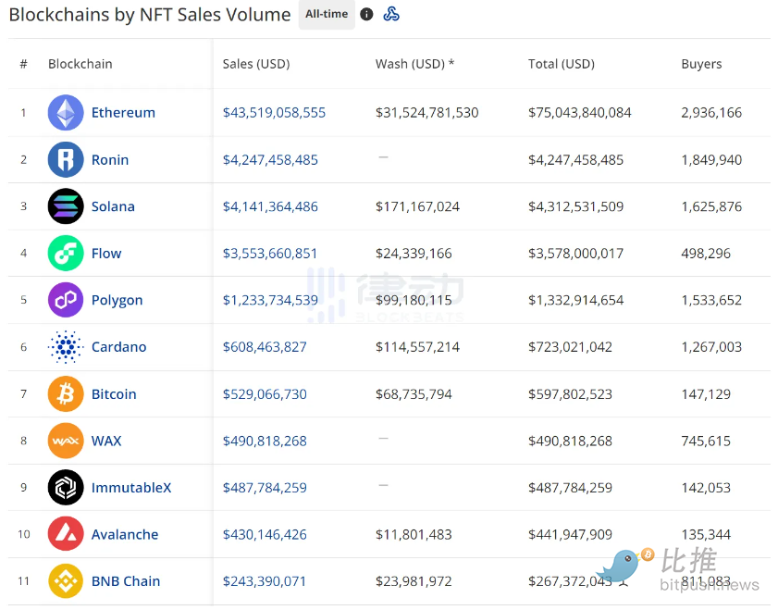
Task: Click Solana wash value $171,167,024
Action: [x=417, y=206]
